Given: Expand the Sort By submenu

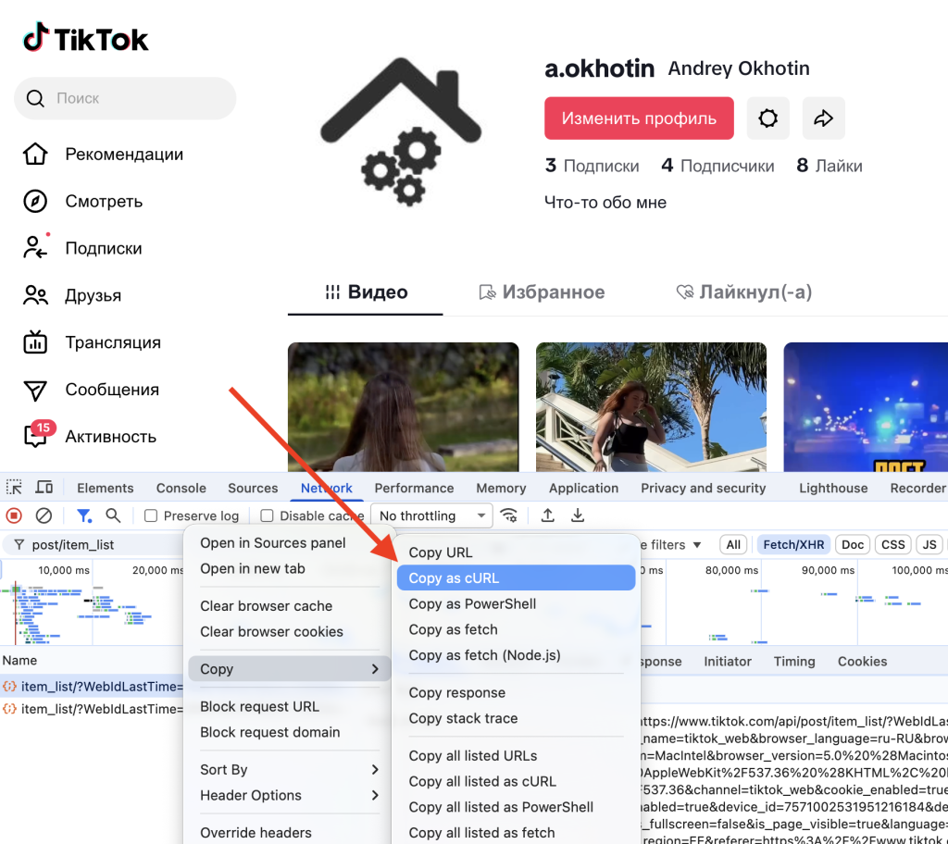Looking at the screenshot, I should [289, 770].
